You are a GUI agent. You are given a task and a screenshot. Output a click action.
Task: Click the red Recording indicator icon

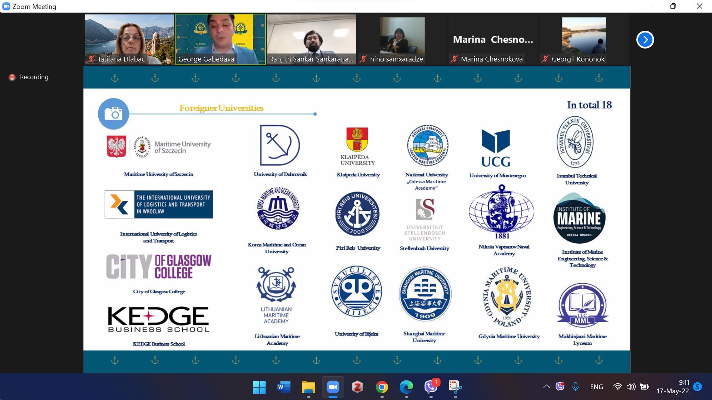pyautogui.click(x=12, y=77)
